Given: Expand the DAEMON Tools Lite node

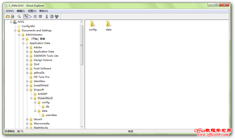Looking at the screenshot, I should pos(27,56).
